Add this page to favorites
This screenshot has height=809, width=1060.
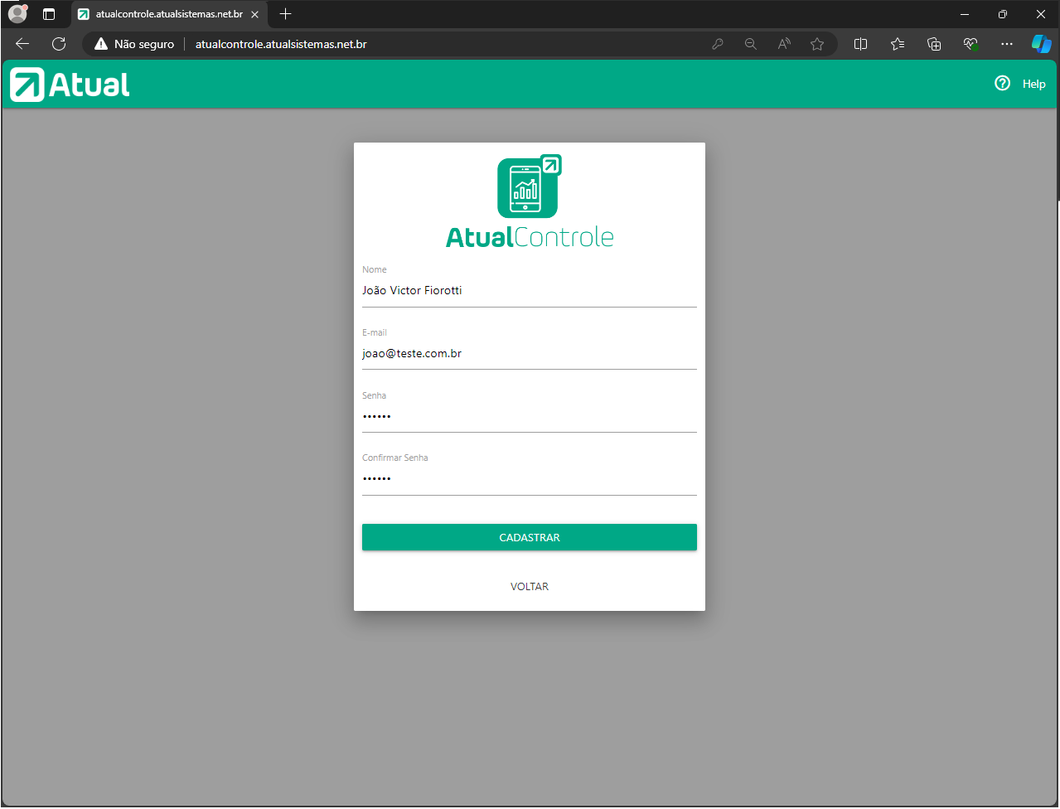tap(817, 44)
